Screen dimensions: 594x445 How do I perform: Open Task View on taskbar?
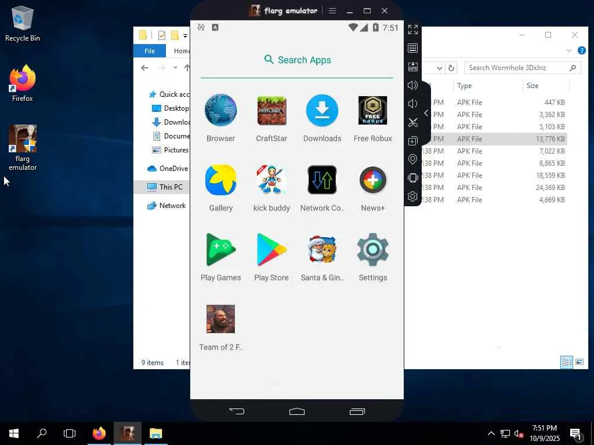tap(70, 433)
